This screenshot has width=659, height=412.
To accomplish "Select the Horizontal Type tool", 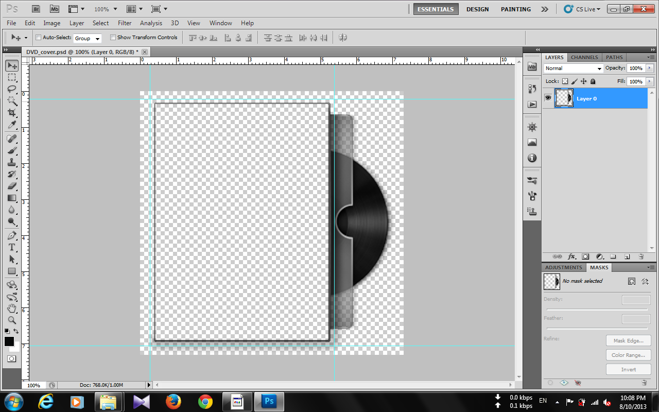I will pos(12,247).
